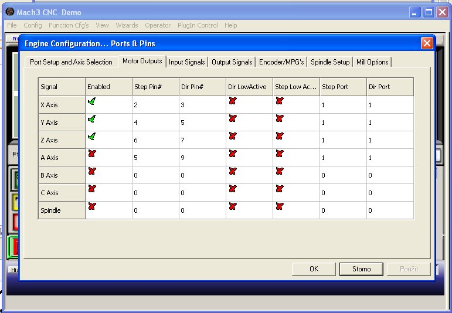Toggle Y Axis Enabled green checkmark
The width and height of the screenshot is (452, 313).
click(91, 119)
